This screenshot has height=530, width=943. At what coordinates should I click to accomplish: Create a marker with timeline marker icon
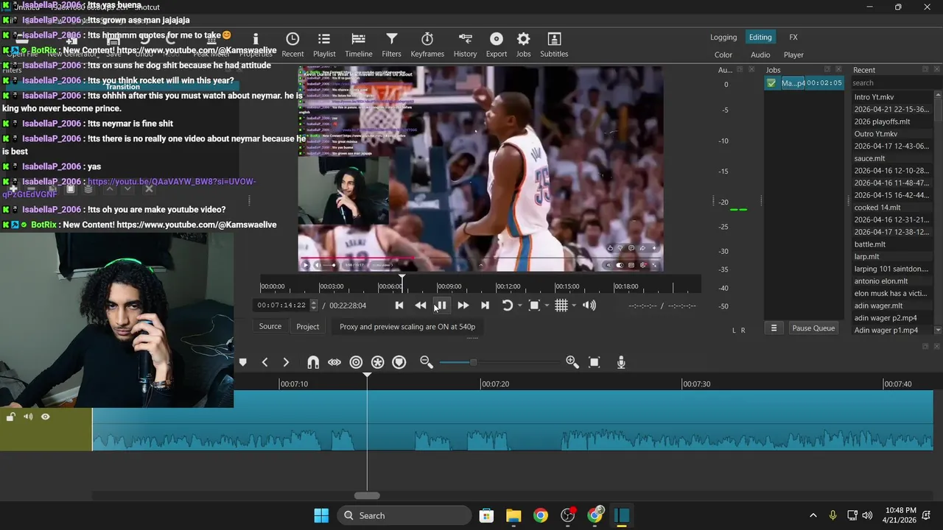(242, 362)
